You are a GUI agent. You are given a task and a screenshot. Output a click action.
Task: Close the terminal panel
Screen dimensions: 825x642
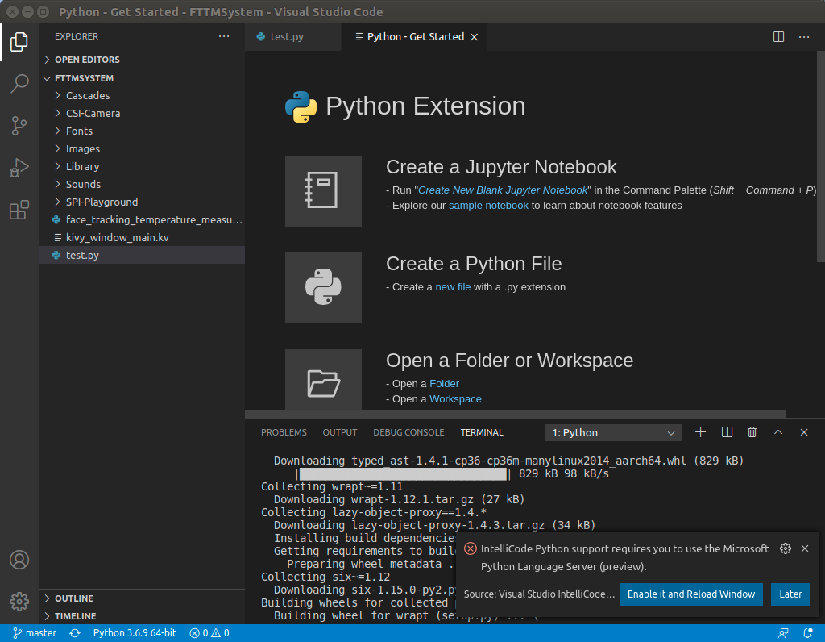coord(804,432)
